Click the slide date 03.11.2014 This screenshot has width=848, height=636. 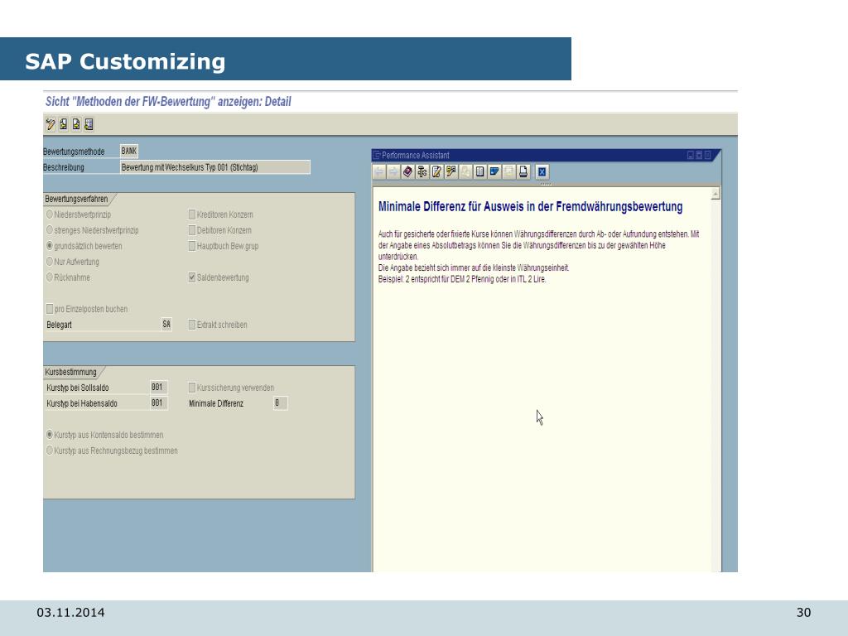[71, 612]
